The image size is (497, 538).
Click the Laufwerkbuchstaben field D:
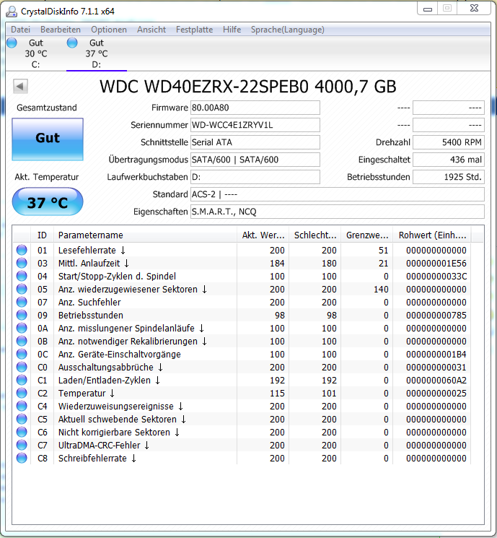click(x=255, y=177)
